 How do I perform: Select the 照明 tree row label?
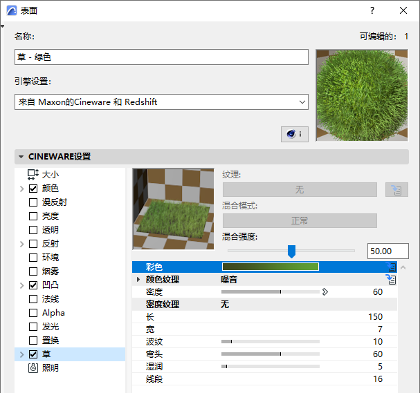point(51,368)
